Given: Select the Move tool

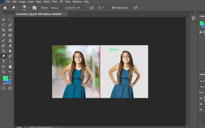Looking at the screenshot, I should pyautogui.click(x=3, y=20).
